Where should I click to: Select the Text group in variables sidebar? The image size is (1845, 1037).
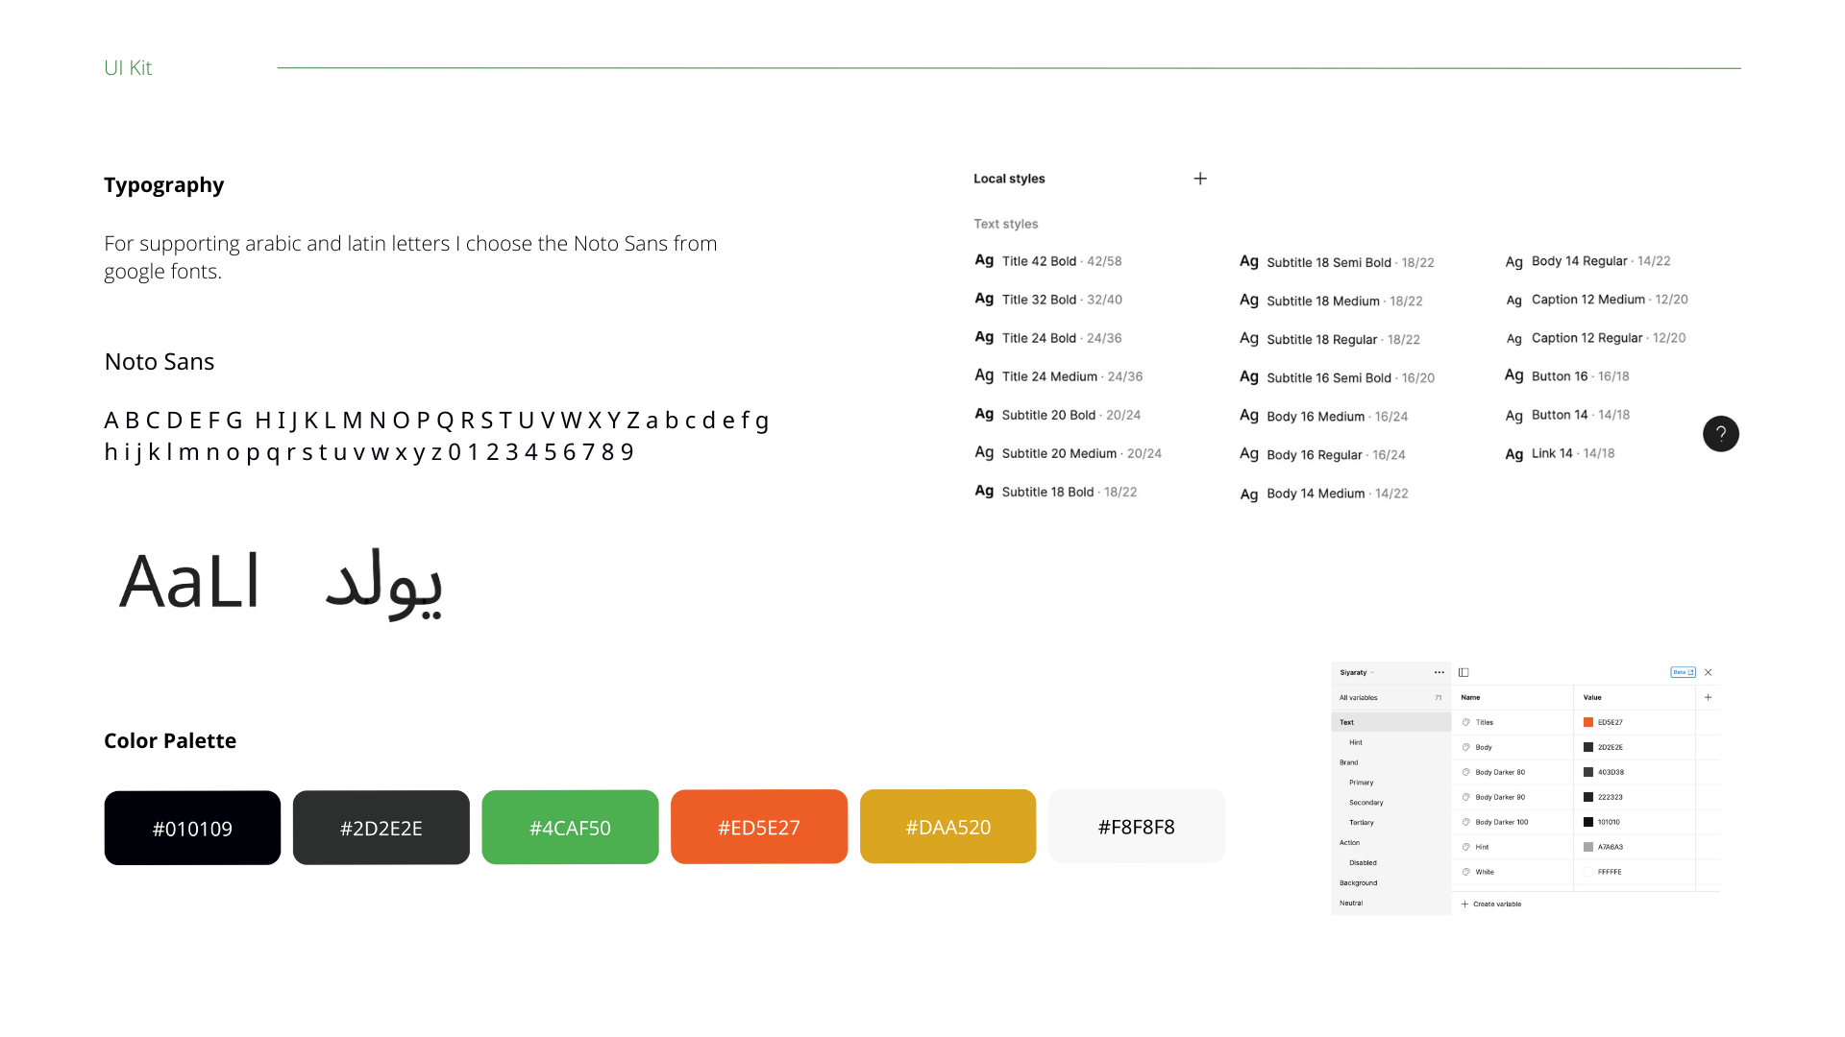pos(1347,722)
